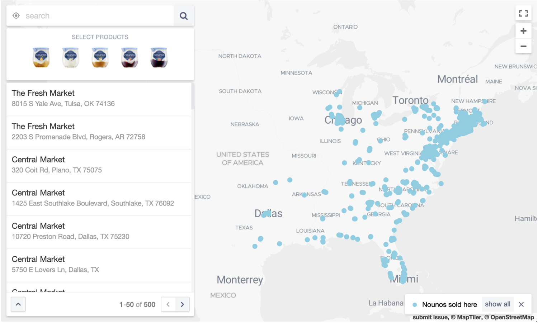Click the '1-50 of 500' page counter
538x323 pixels.
pos(137,305)
